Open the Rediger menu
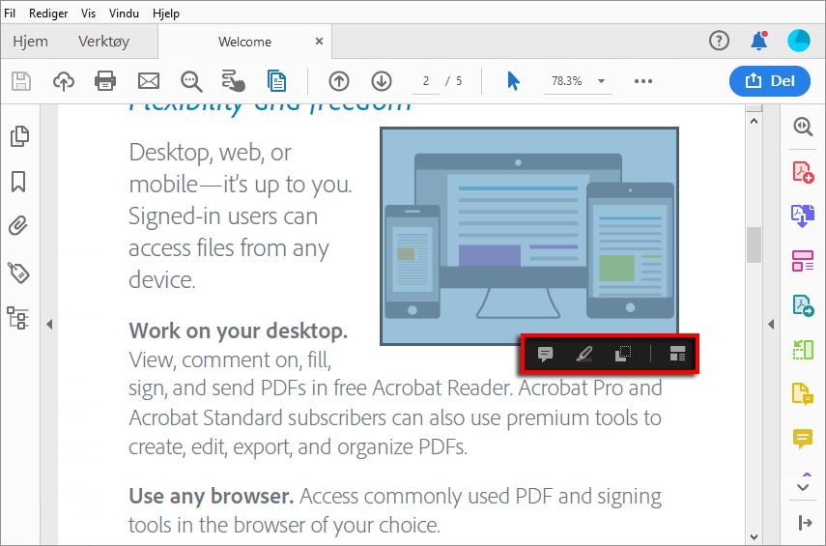Screen dimensions: 826x546 (48, 14)
